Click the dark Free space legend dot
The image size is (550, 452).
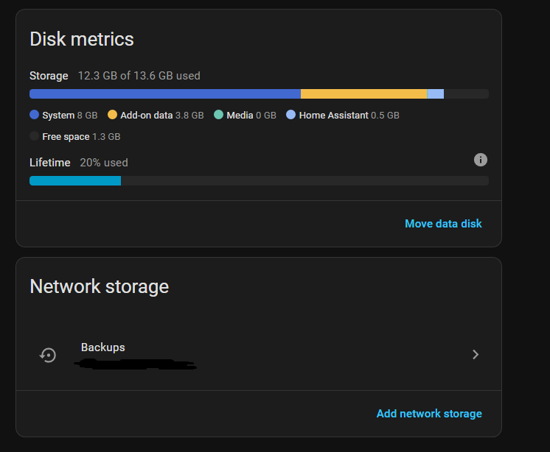point(35,136)
